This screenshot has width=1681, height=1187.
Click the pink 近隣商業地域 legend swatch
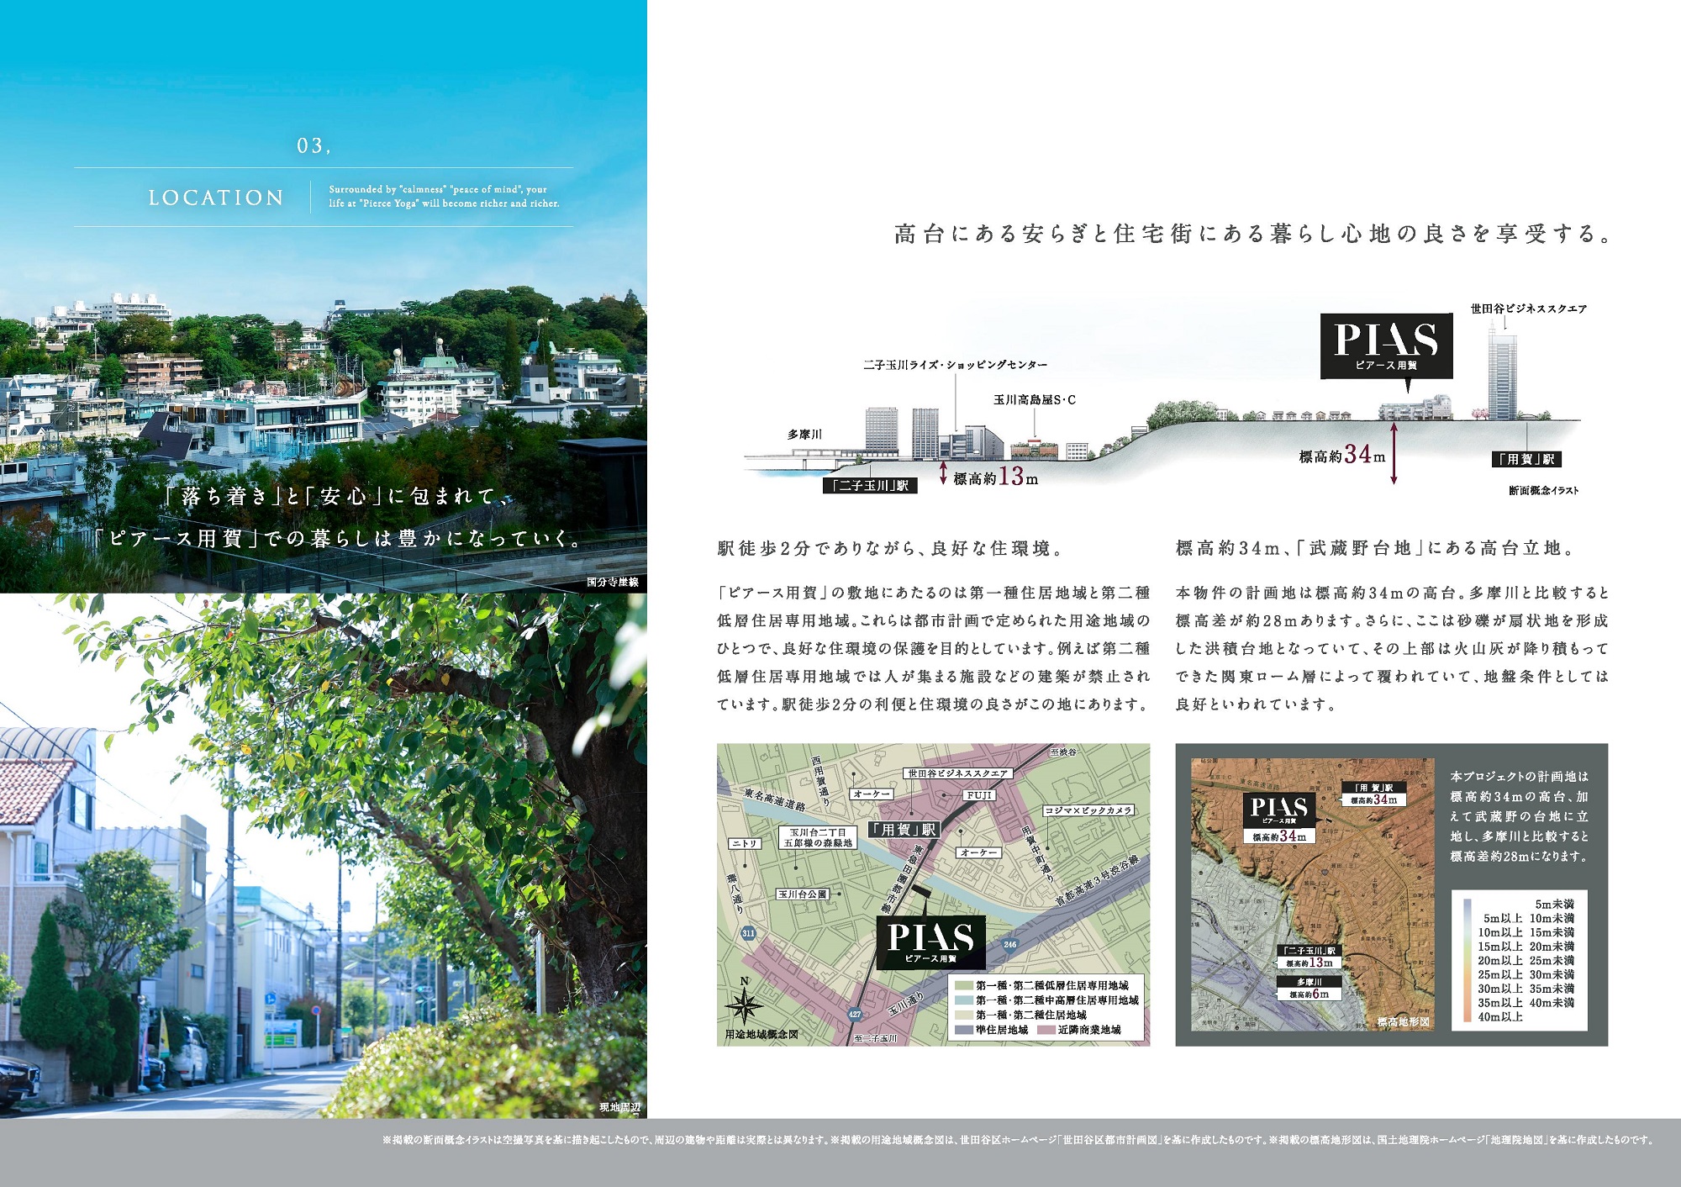pos(1046,1030)
